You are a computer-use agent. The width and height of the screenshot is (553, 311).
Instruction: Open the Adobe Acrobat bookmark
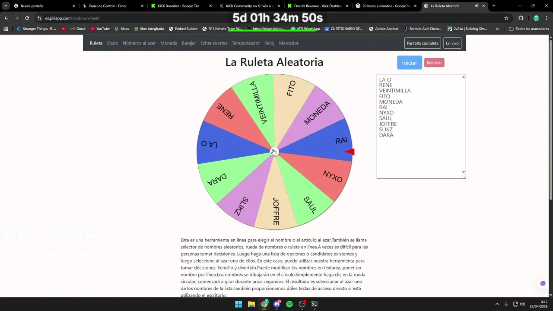(383, 29)
